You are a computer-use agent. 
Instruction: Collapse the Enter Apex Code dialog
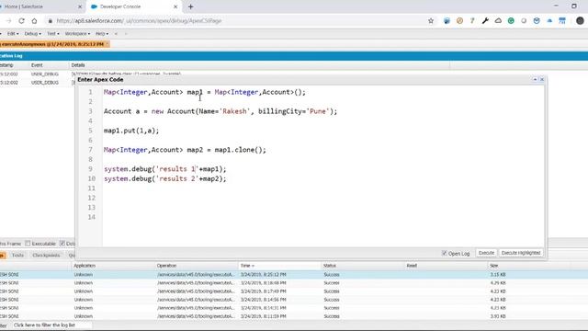pyautogui.click(x=535, y=79)
